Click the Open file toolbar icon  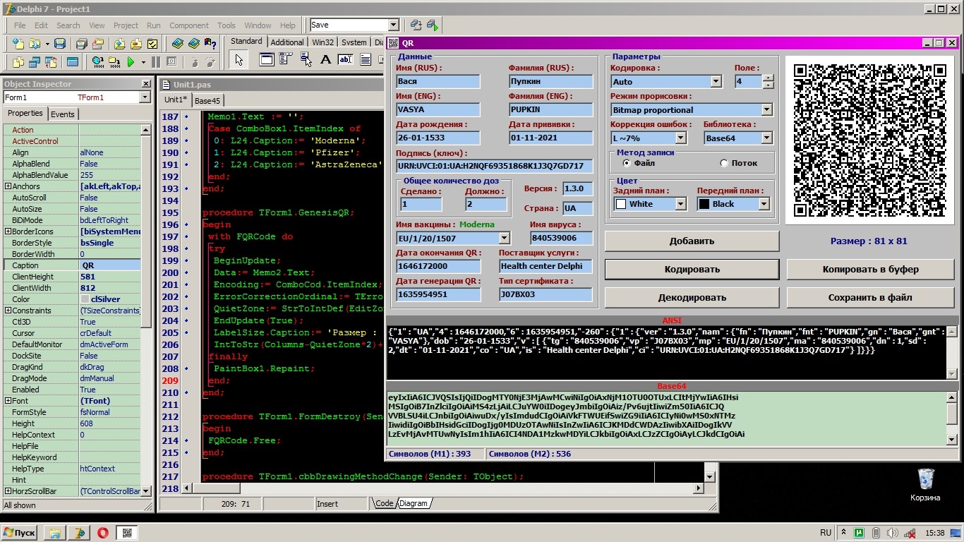pyautogui.click(x=34, y=44)
